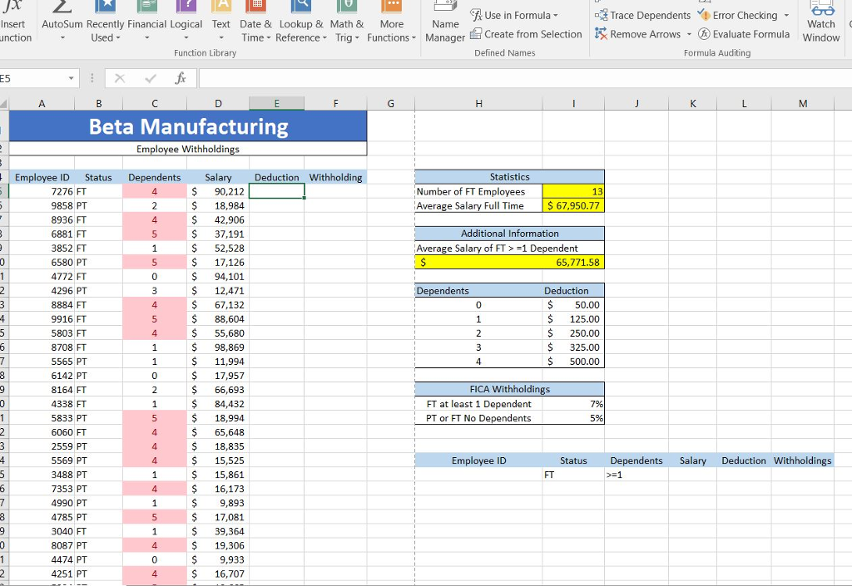This screenshot has width=852, height=586.
Task: Select Employee ID 4474 cell
Action: point(42,559)
